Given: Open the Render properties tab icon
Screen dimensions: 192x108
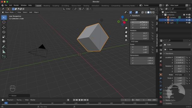Looking at the screenshot, I should point(161,50).
